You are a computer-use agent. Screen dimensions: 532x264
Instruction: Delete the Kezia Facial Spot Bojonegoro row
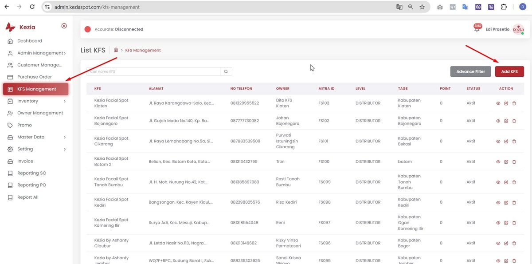pyautogui.click(x=514, y=121)
